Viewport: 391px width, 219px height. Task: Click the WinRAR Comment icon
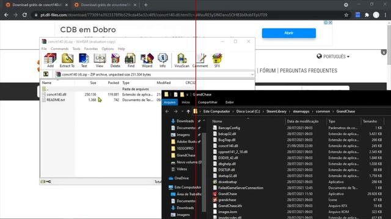pos(200,60)
